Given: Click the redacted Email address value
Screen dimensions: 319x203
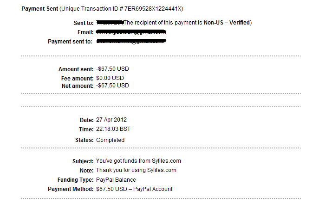Looking at the screenshot, I should point(131,32).
